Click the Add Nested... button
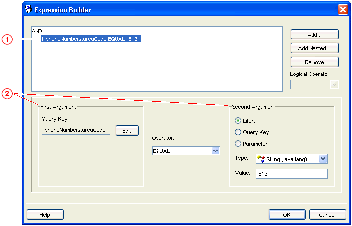 (314, 48)
